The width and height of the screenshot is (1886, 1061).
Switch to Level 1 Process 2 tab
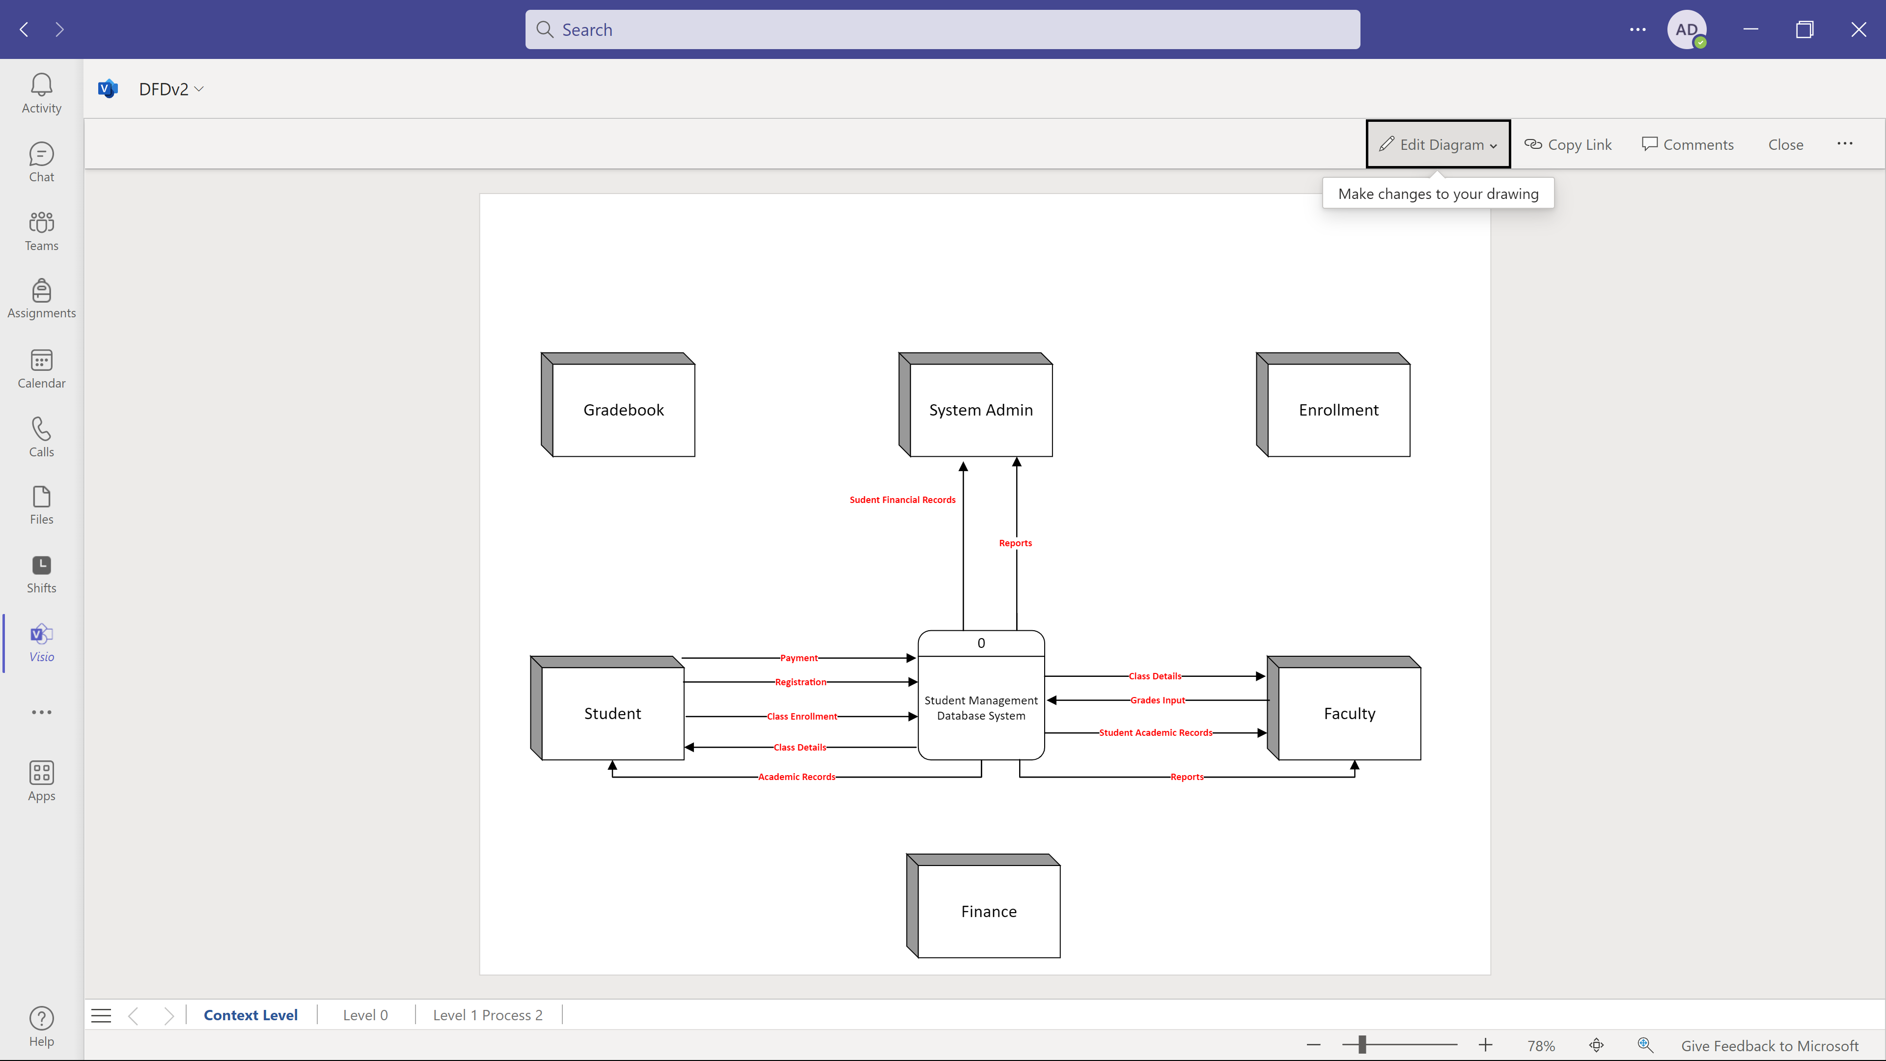488,1015
